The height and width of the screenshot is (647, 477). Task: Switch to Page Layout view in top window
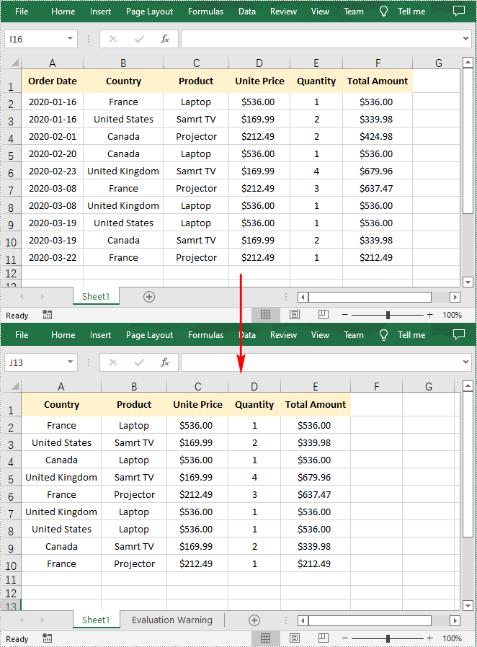click(x=295, y=315)
